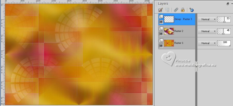
Task: Open the Layers palette options arrow menu
Action: coord(232,4)
